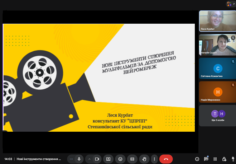
Task: Open host controls lock icon
Action: pos(224,159)
